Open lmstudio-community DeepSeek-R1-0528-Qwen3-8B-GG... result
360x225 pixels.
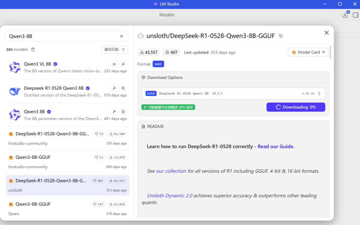67,138
